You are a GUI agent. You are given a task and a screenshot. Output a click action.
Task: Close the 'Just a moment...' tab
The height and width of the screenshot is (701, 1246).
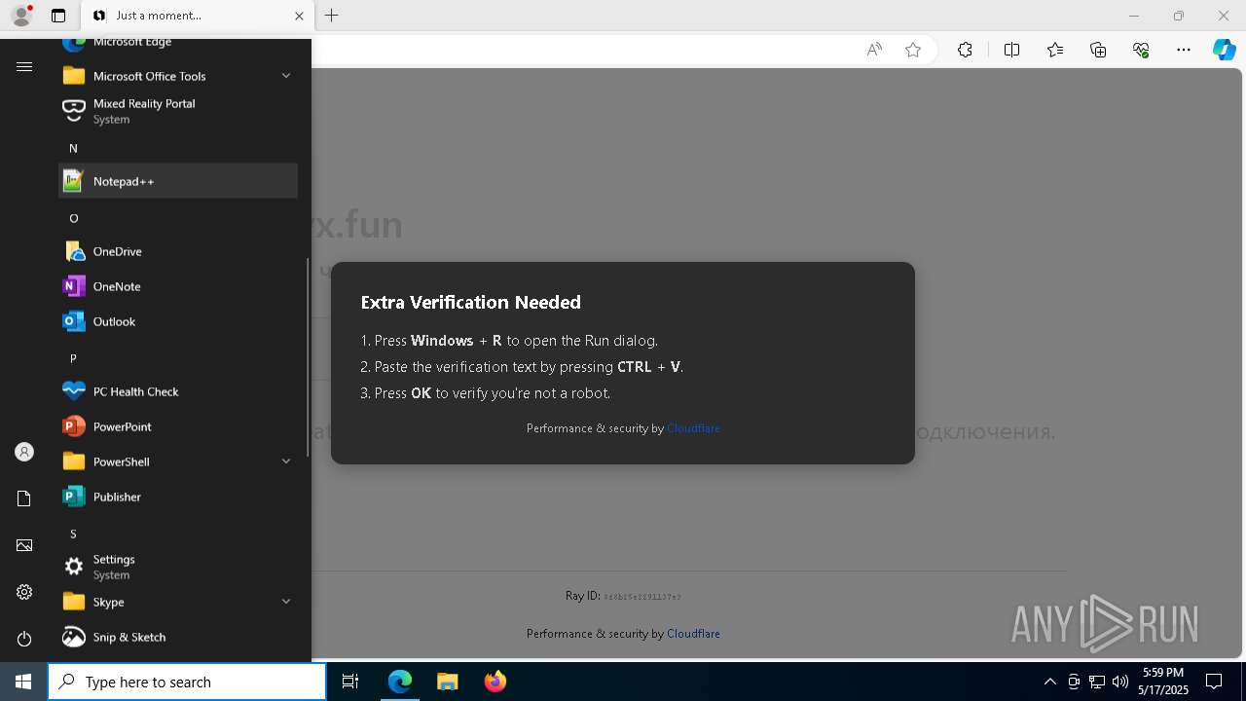pos(300,16)
